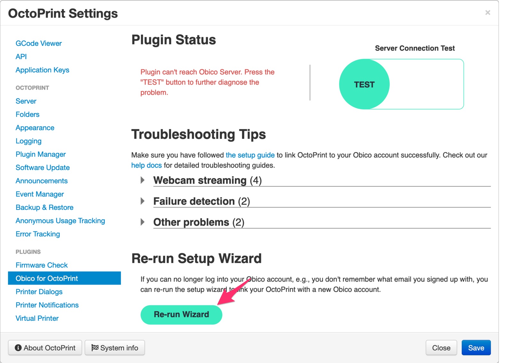Open the Virtual Printer plugin settings
Image resolution: width=512 pixels, height=363 pixels.
pos(37,318)
